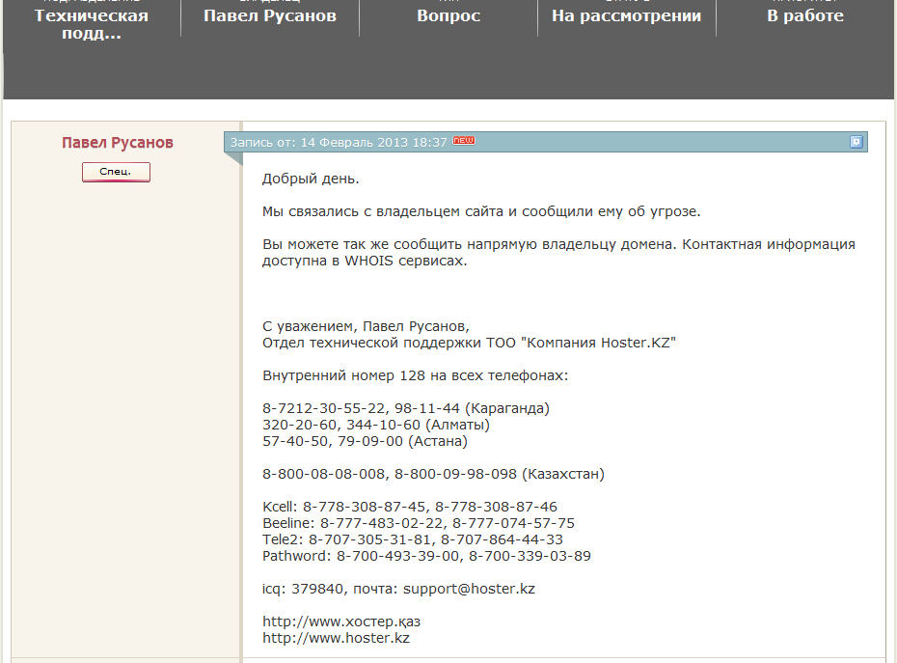Screen dimensions: 897x663
Task: Open author name 'Павел Русанов' in sidebar
Action: (118, 143)
